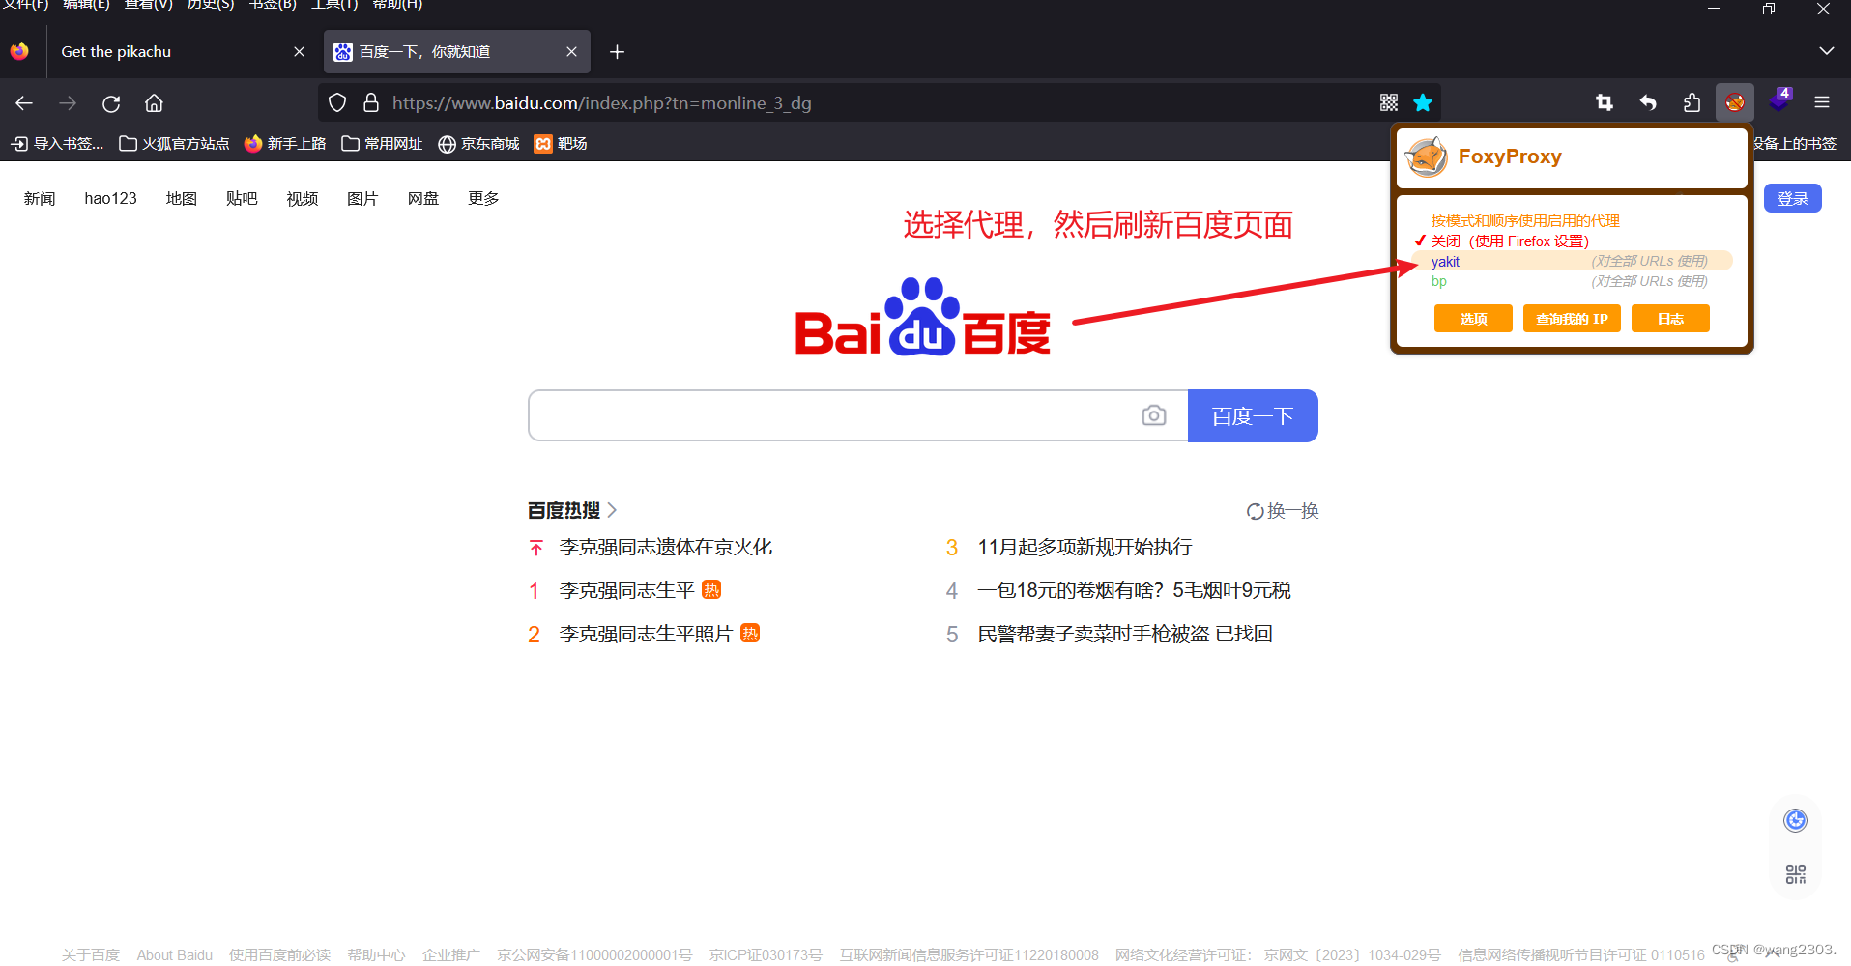Image resolution: width=1851 pixels, height=966 pixels.
Task: Select the 百度一下，你就知道 tab
Action: 456,52
